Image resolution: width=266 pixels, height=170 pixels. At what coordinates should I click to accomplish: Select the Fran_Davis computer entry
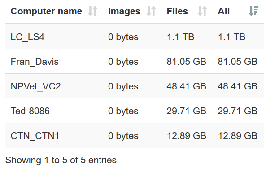35,62
